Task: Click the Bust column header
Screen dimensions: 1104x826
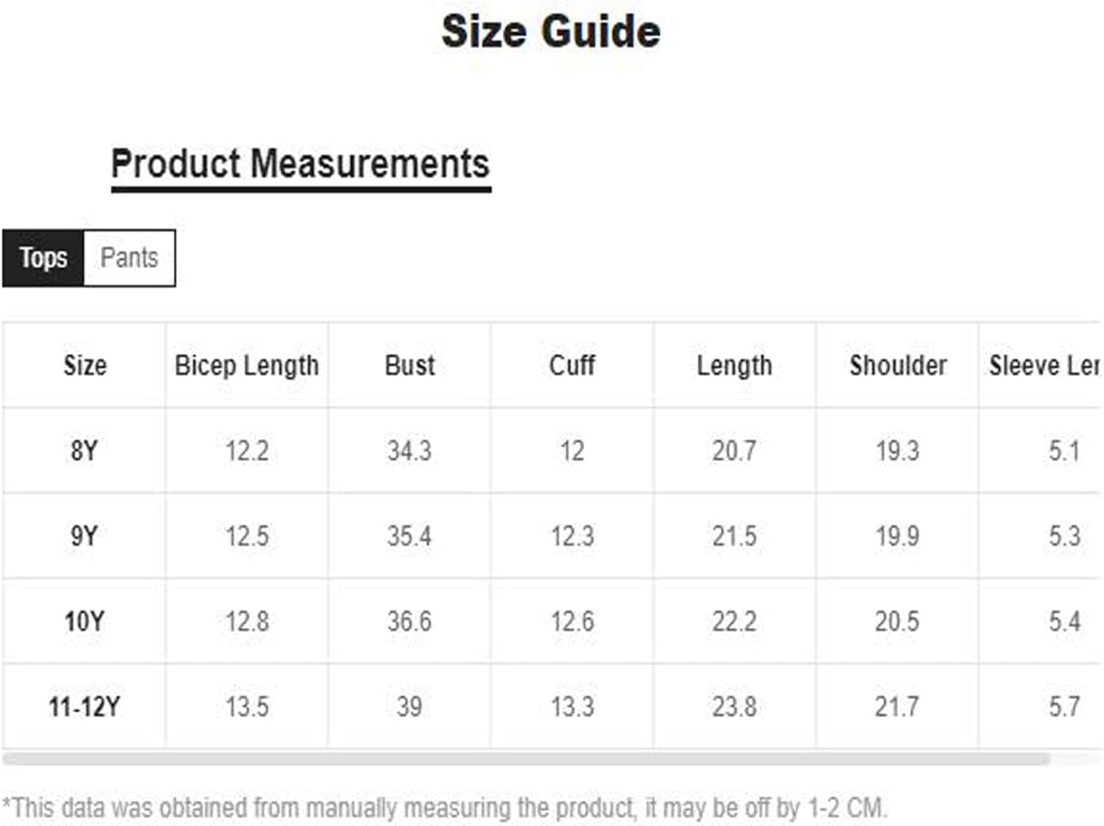Action: tap(410, 366)
